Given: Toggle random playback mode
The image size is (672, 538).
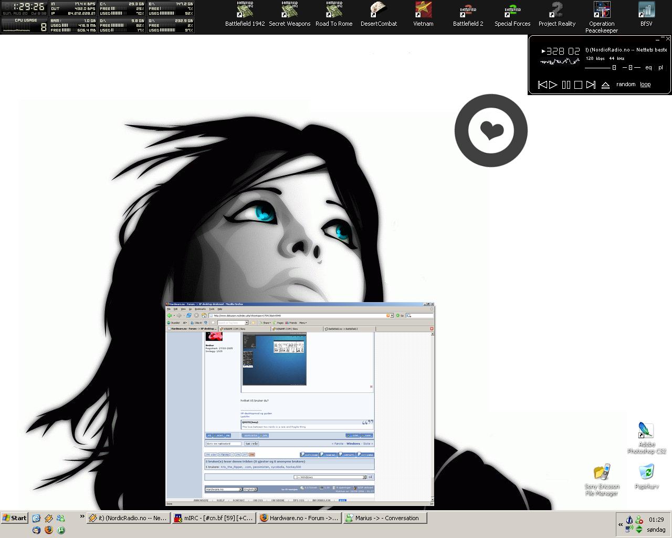Looking at the screenshot, I should [x=626, y=84].
